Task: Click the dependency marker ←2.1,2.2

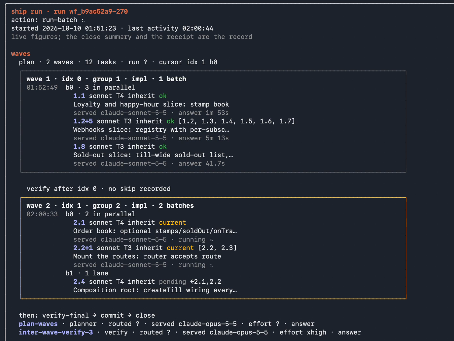Action: tap(206, 282)
